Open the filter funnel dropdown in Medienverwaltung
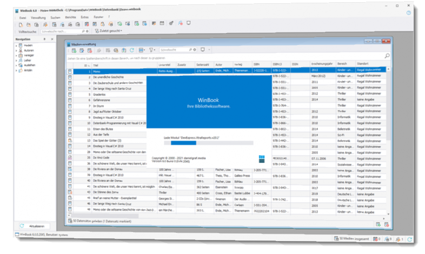The width and height of the screenshot is (425, 254). coord(152,50)
